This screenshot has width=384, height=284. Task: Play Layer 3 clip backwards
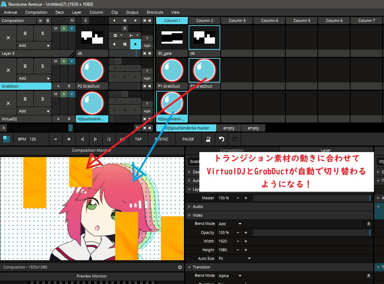(x=114, y=44)
